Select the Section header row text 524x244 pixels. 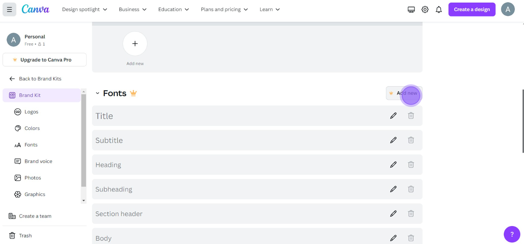click(x=119, y=214)
